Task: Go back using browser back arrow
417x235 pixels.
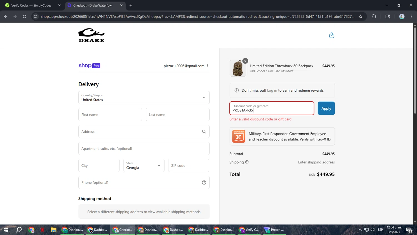Action: tap(6, 16)
